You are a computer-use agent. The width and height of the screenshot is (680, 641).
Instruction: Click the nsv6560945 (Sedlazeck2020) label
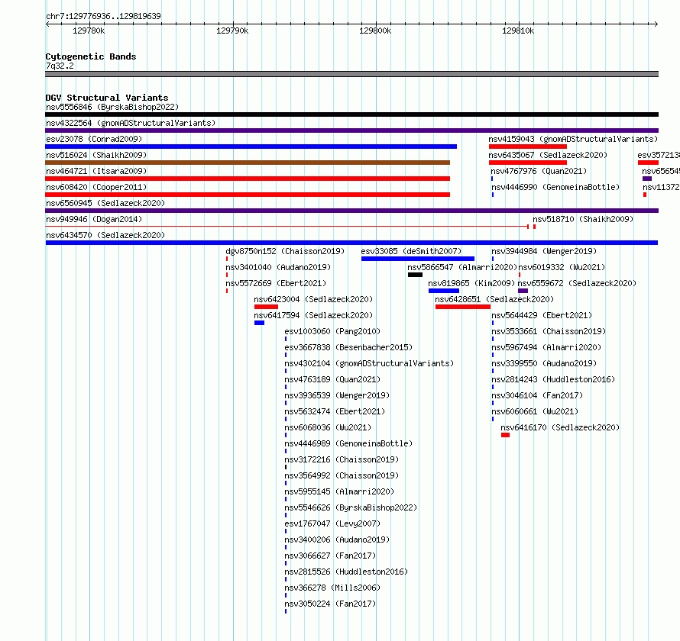pyautogui.click(x=105, y=203)
